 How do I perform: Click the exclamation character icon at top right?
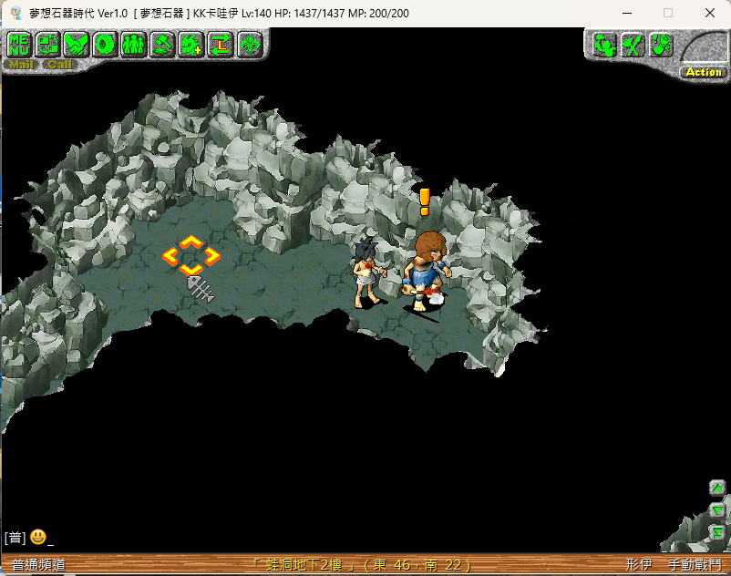661,44
